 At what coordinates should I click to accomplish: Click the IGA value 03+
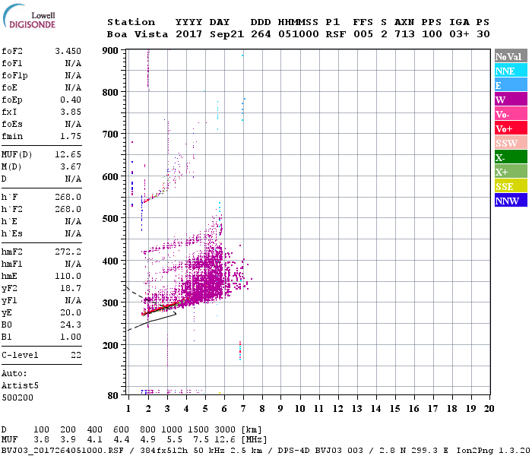[x=459, y=34]
